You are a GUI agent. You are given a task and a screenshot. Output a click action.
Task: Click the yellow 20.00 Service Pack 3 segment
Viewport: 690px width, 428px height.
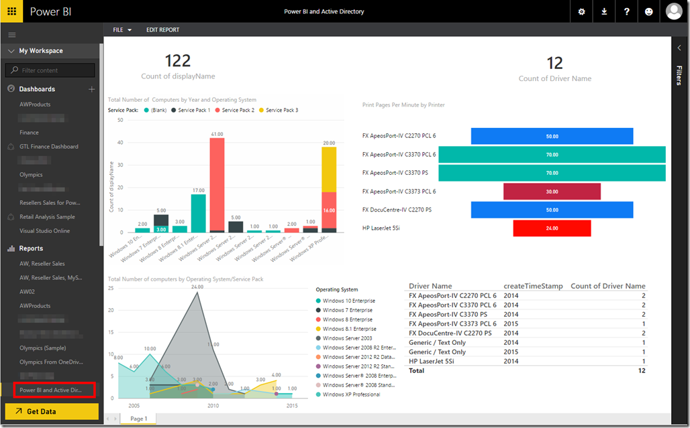(x=329, y=169)
